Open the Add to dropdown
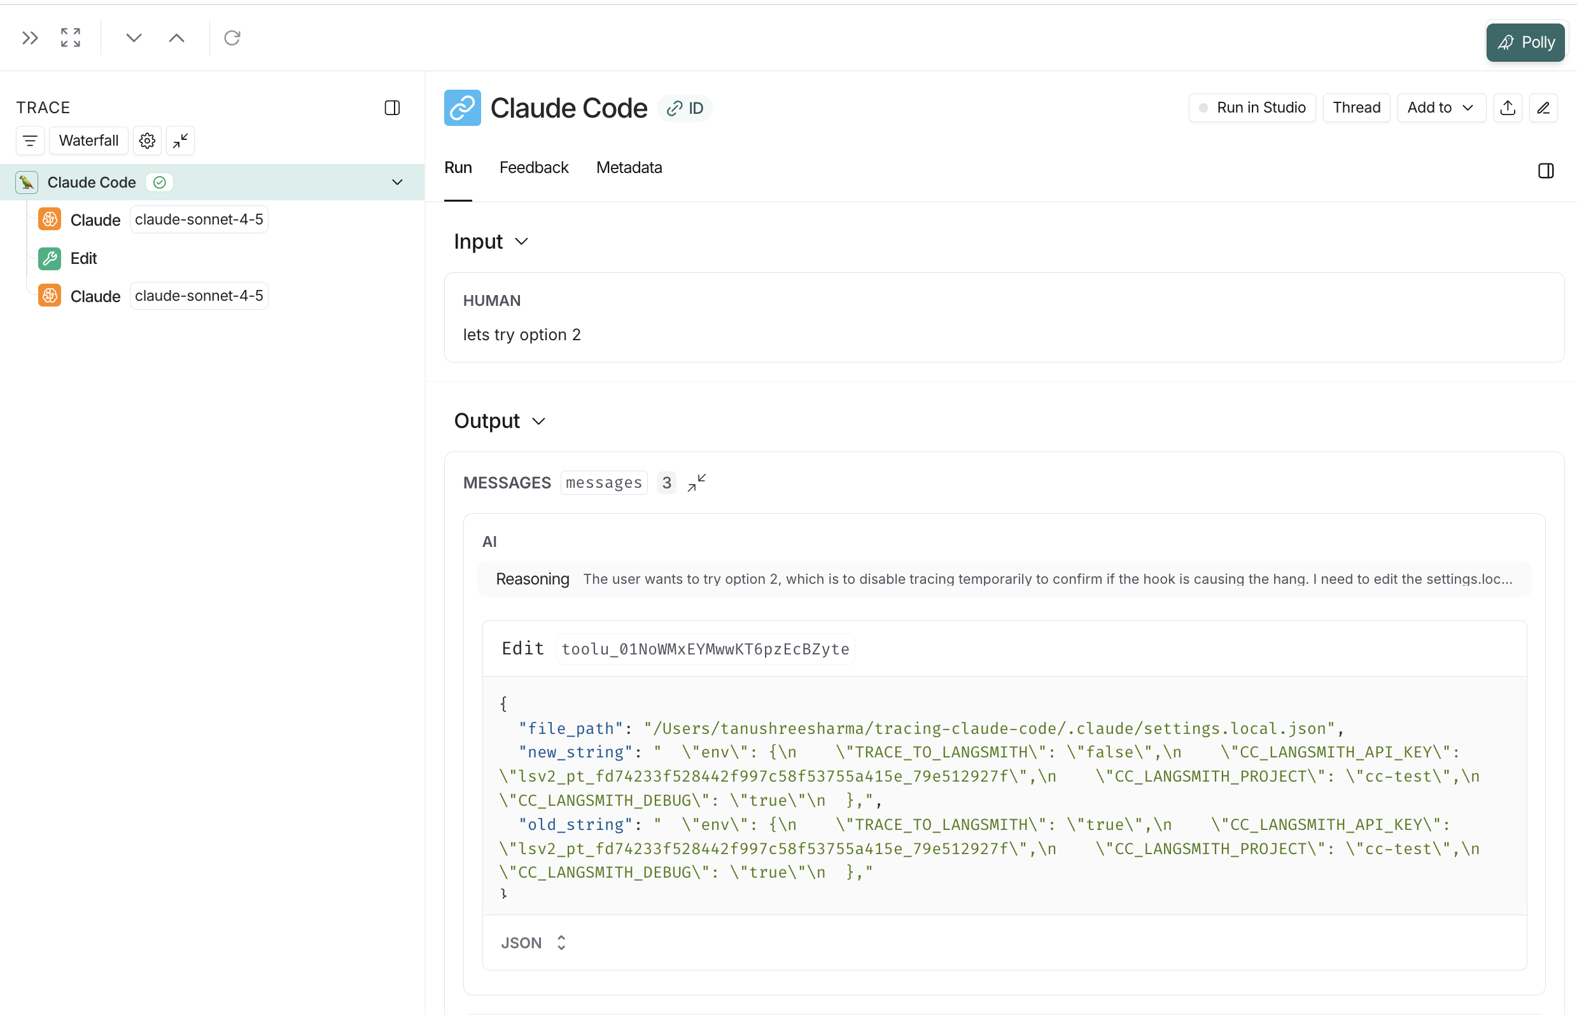Image resolution: width=1577 pixels, height=1015 pixels. coord(1440,107)
